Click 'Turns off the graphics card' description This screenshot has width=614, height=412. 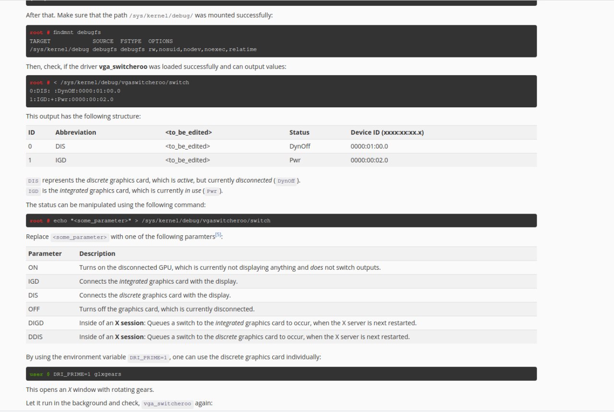point(167,309)
